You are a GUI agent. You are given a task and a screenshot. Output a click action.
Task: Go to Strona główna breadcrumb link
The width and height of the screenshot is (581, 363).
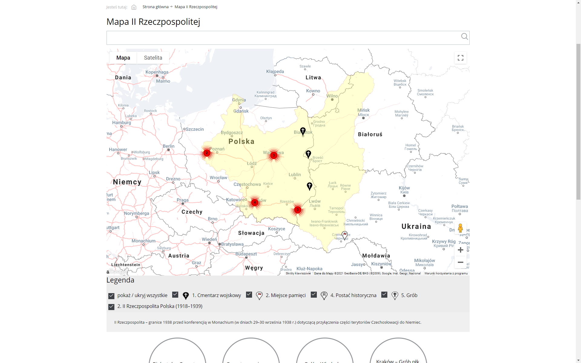(x=156, y=7)
